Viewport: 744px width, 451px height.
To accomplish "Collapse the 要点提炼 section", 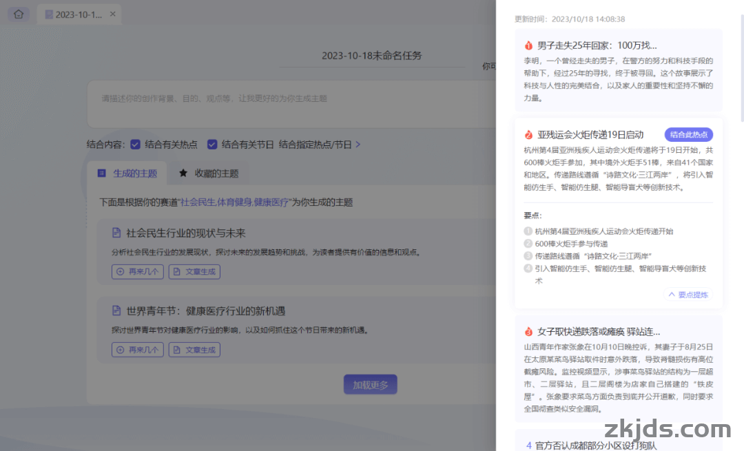I will pos(688,295).
